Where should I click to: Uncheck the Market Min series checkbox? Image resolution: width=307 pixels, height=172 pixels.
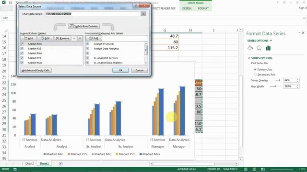(22, 44)
